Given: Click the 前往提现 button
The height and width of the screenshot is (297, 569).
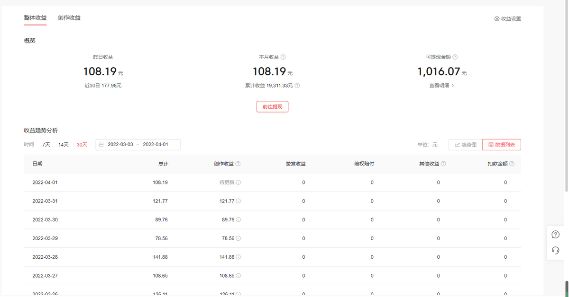Looking at the screenshot, I should coord(272,107).
